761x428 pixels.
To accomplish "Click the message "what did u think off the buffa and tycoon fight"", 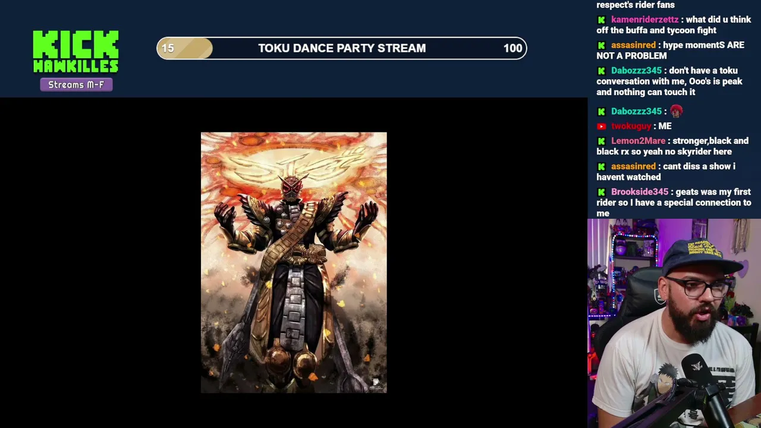I will click(x=674, y=25).
